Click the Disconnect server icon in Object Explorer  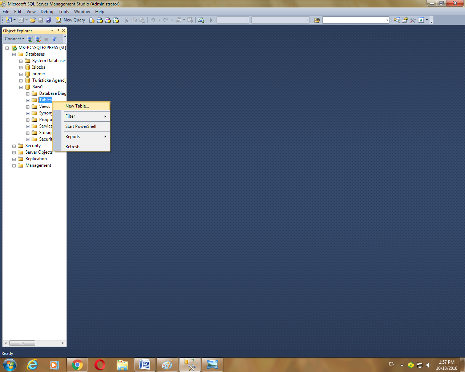tap(38, 39)
